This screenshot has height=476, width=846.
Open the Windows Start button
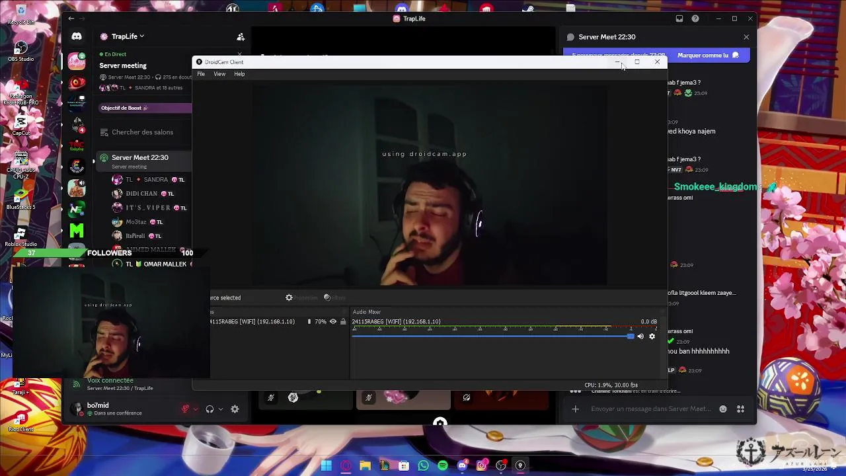click(x=327, y=466)
